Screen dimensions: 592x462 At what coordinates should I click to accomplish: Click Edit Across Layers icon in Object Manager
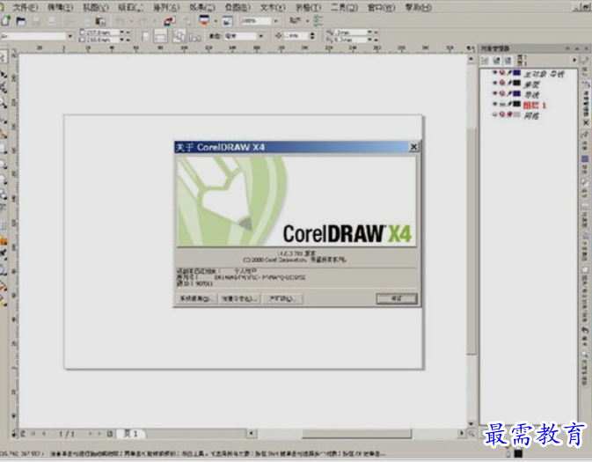(497, 61)
